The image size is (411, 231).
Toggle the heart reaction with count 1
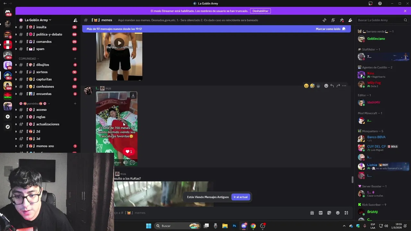click(x=129, y=151)
